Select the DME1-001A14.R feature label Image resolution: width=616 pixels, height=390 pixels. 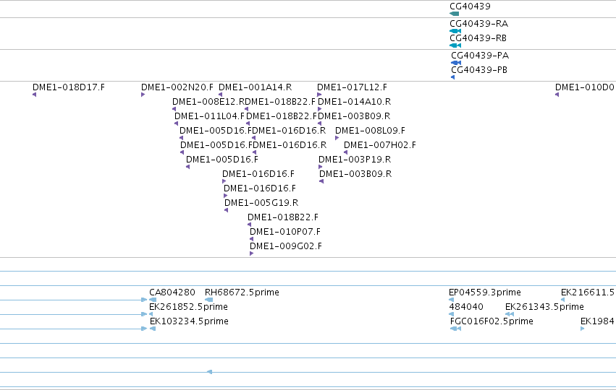tap(255, 87)
